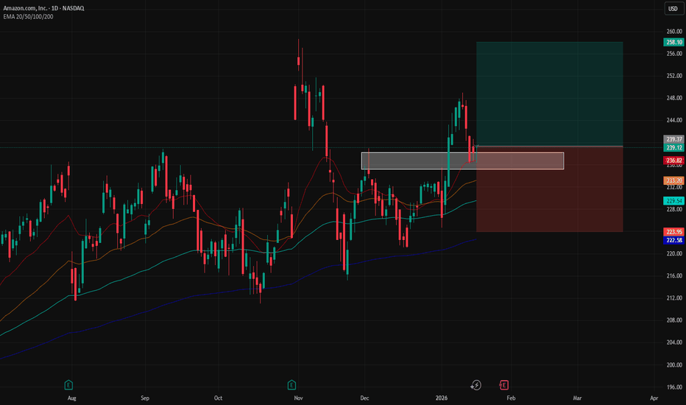Image resolution: width=686 pixels, height=405 pixels.
Task: Click the orange 233.20 EMA price label
Action: pos(673,180)
